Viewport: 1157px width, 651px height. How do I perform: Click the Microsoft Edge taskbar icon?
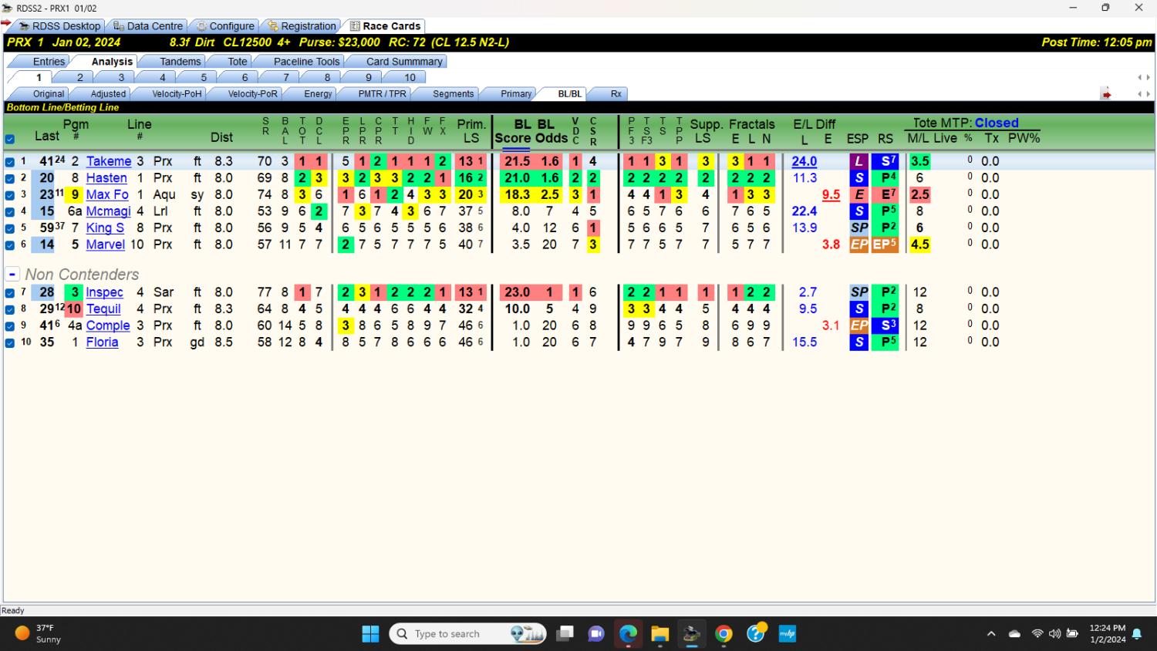628,633
